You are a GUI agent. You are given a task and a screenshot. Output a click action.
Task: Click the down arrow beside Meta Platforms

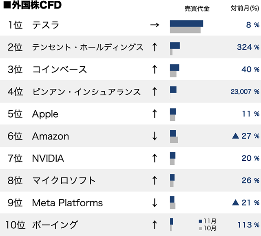tap(155, 202)
